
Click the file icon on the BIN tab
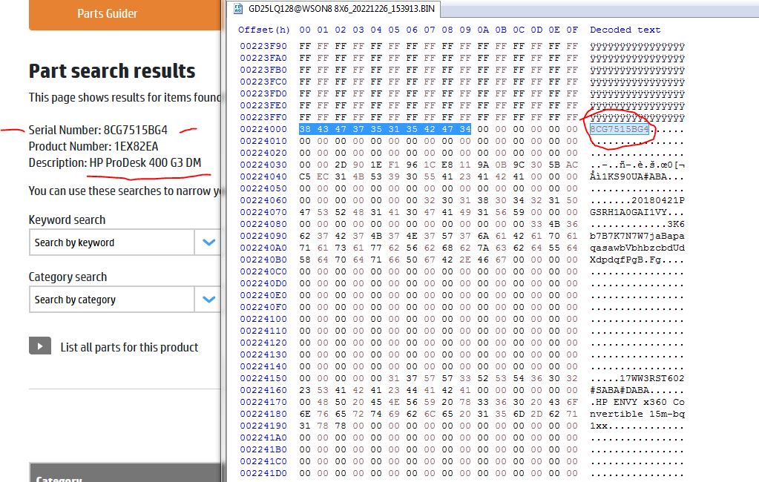237,8
